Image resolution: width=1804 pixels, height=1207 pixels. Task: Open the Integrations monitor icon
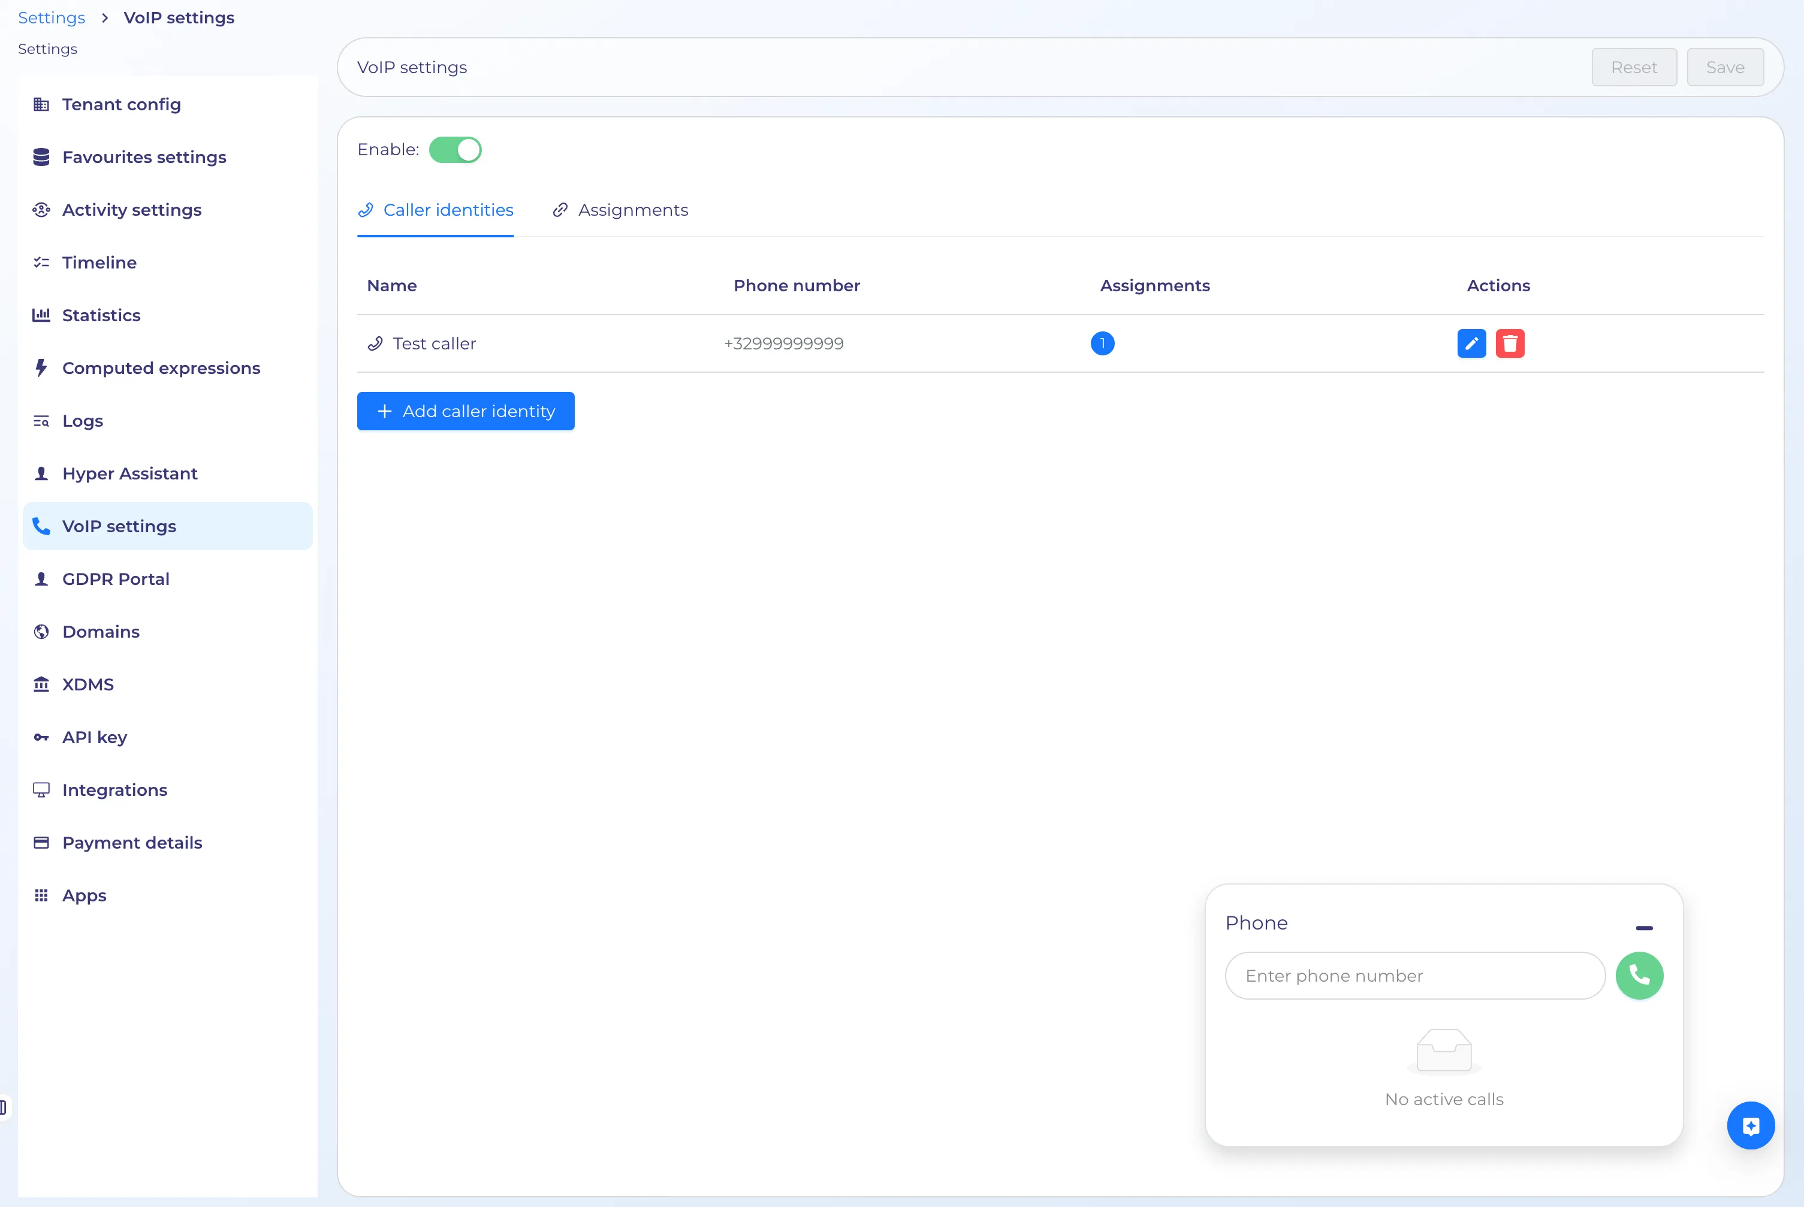(41, 790)
